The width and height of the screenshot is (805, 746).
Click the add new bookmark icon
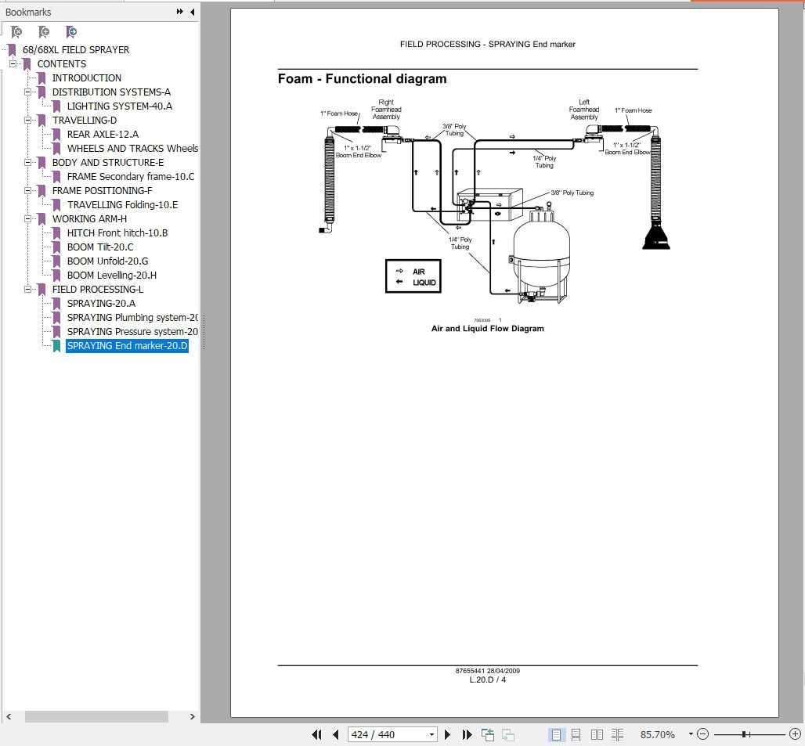click(x=44, y=32)
